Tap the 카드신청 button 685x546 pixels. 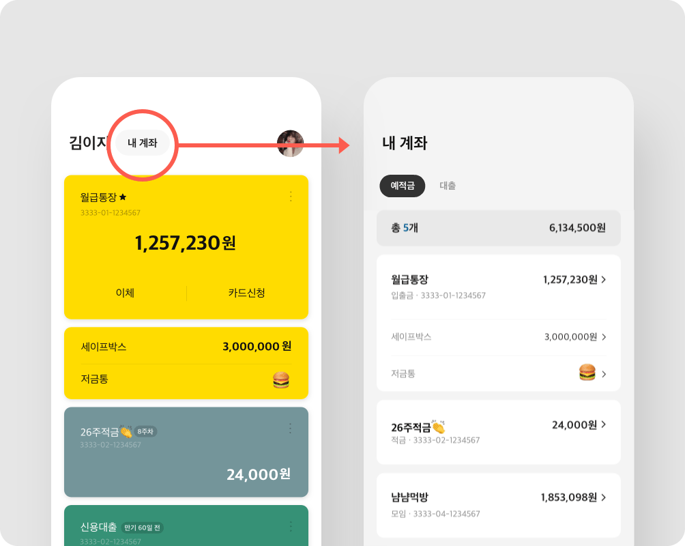(x=246, y=293)
